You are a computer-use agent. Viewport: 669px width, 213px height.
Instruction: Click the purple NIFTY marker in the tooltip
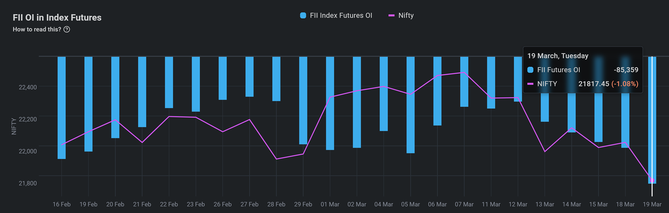click(530, 84)
